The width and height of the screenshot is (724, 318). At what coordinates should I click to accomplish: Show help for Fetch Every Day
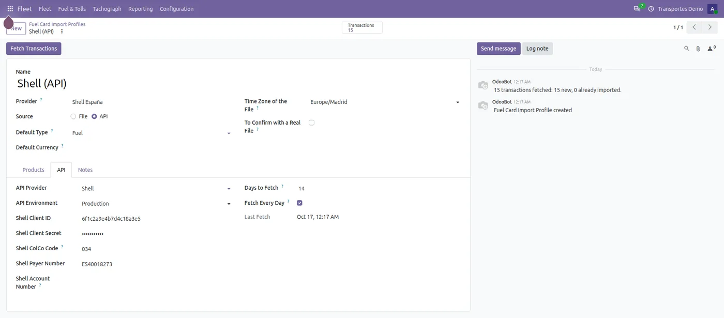[x=289, y=201]
